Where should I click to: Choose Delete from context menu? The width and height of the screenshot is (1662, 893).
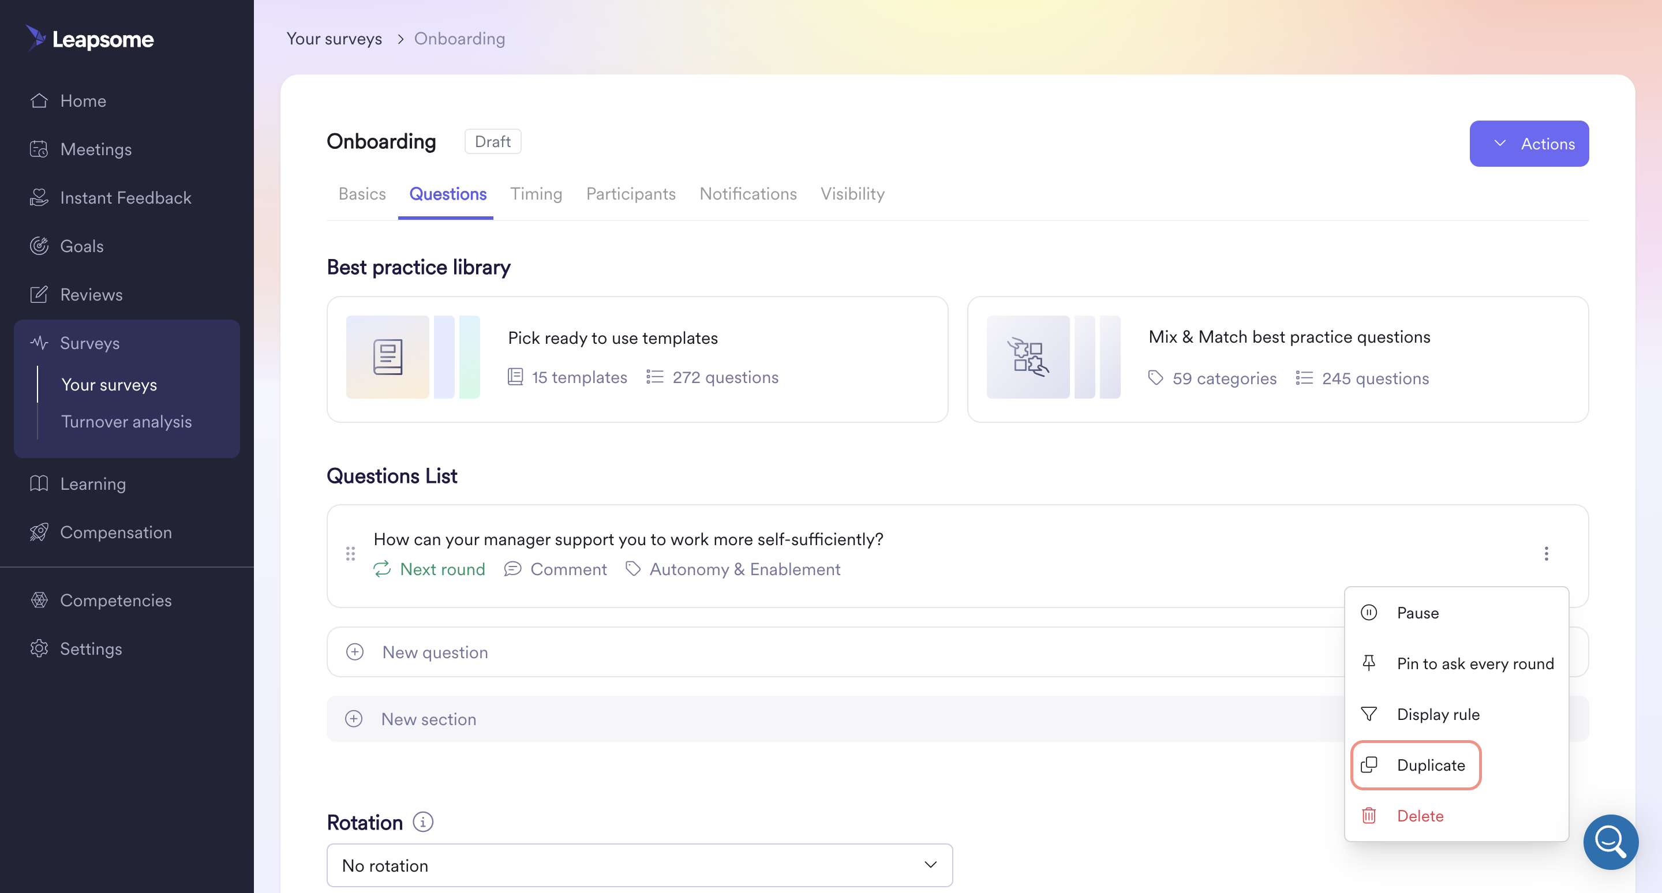(1456, 815)
